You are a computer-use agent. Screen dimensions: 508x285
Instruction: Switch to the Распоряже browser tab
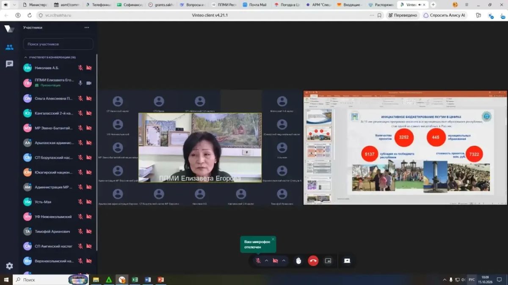click(x=381, y=5)
